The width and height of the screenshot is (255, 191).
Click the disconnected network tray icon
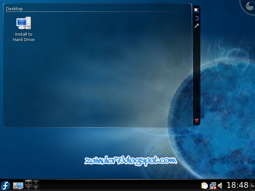point(213,186)
